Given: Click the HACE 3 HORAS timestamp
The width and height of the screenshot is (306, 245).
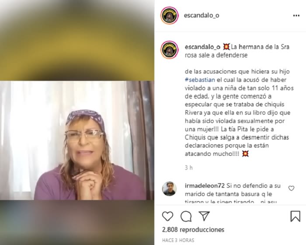Looking at the screenshot, I should 178,240.
